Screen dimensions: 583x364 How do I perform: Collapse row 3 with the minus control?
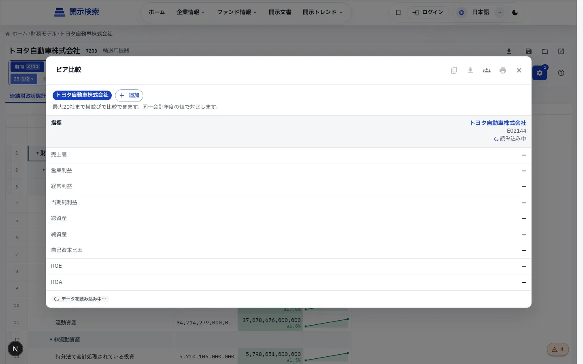click(x=9, y=187)
